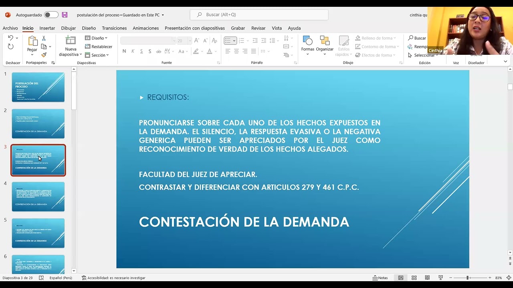Open Reading view from status bar
Viewport: 513px width, 288px height.
click(x=427, y=278)
